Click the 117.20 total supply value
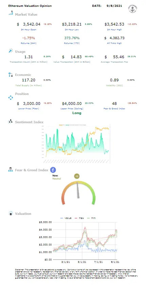The image size is (146, 286). [x=29, y=80]
